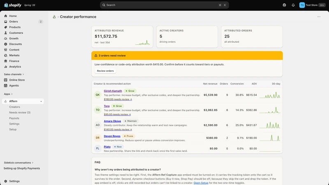
Task: Select the Markets globe icon
Action: coord(6,55)
